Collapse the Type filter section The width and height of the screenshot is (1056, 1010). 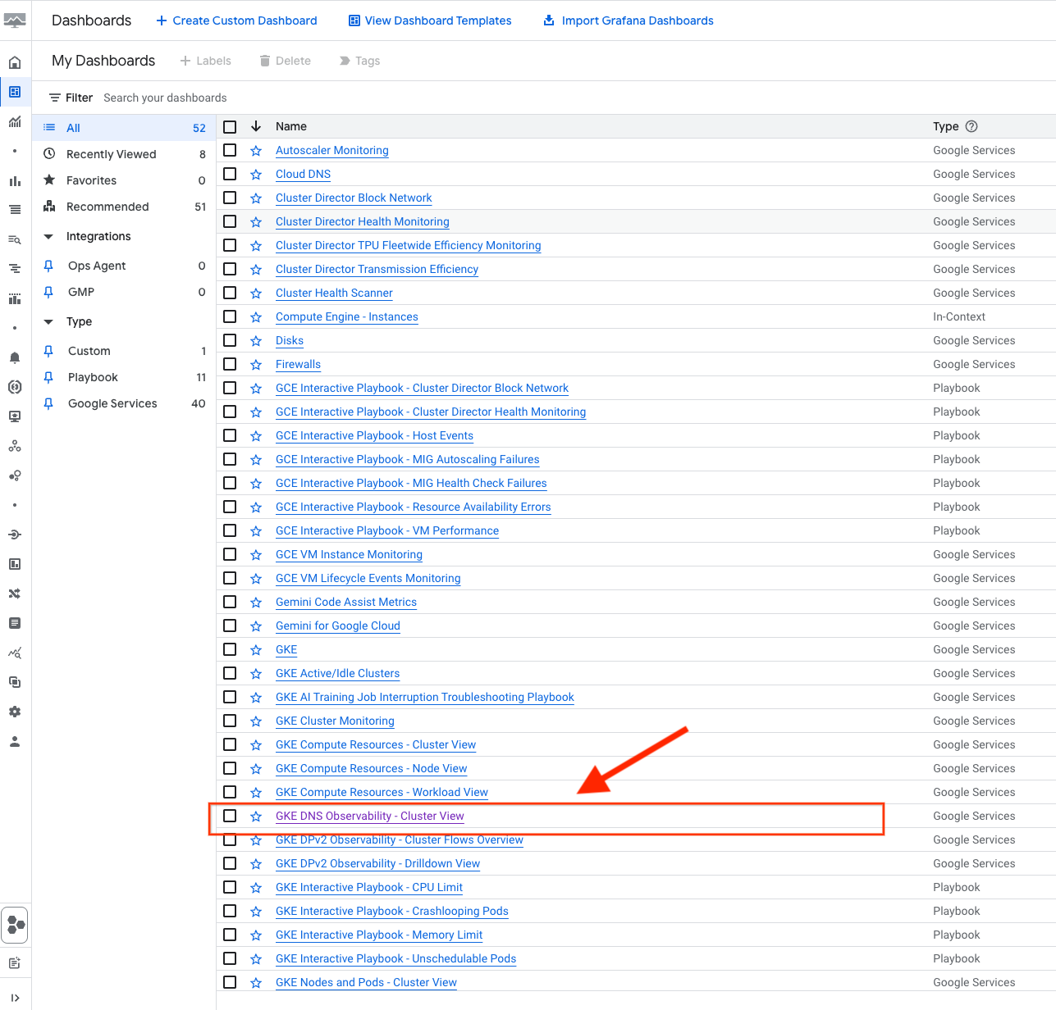pos(48,321)
